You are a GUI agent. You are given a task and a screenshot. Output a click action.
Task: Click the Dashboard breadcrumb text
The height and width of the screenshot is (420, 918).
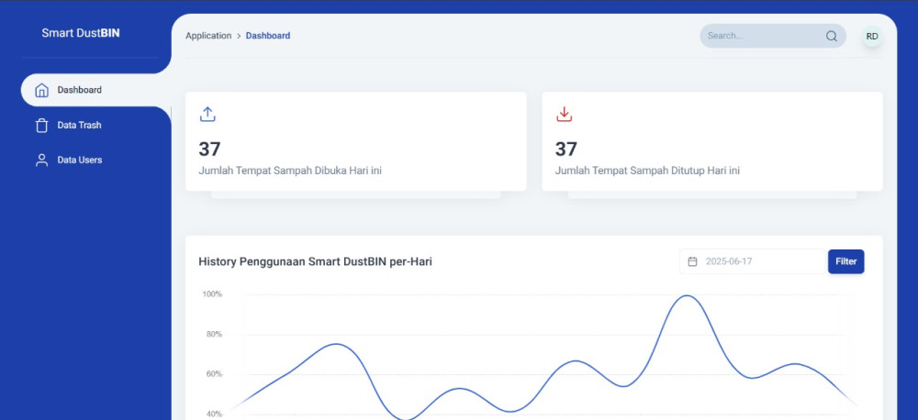(267, 36)
